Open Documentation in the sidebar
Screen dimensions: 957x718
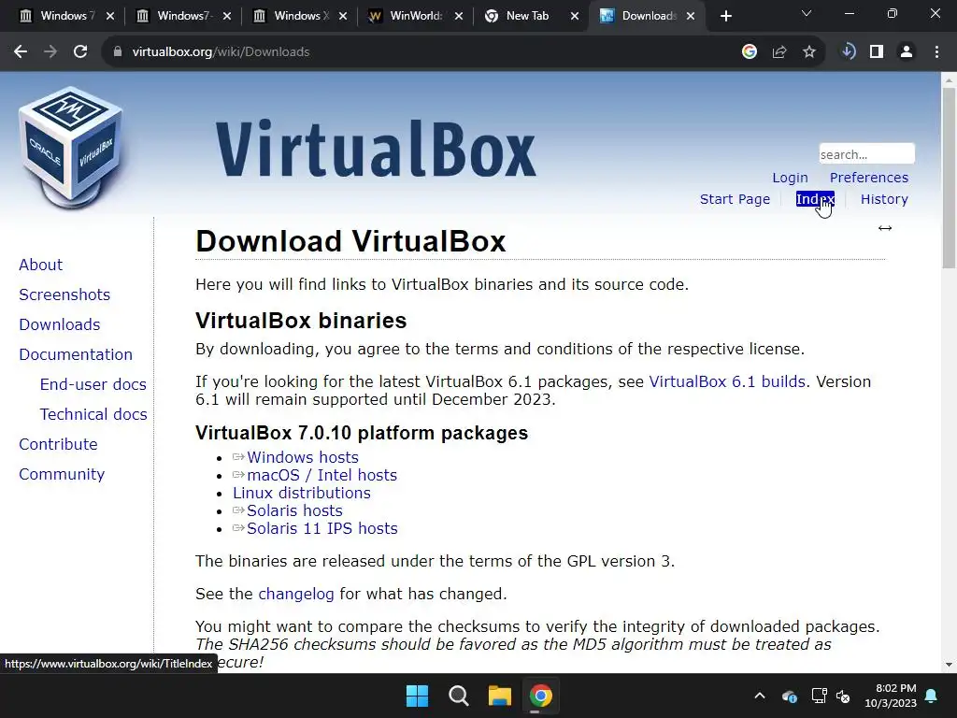tap(76, 354)
